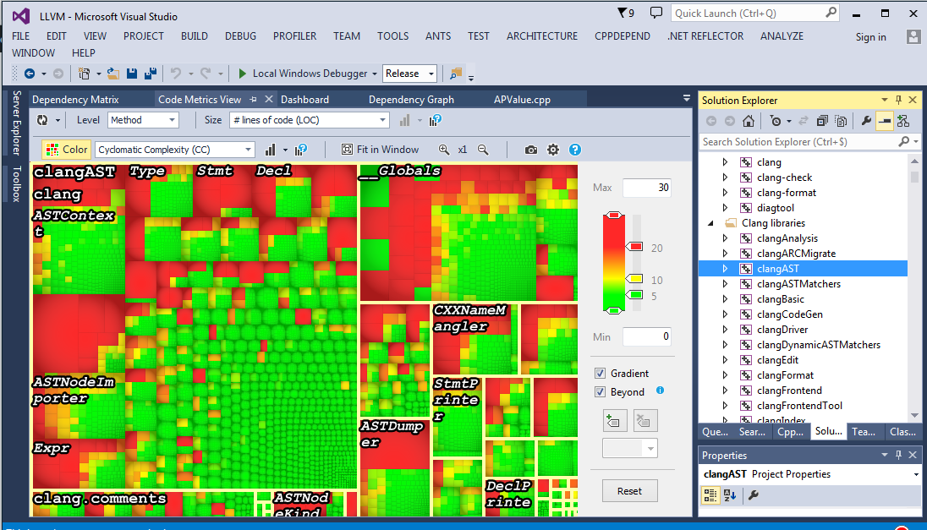Viewport: 927px width, 530px height.
Task: Click the add color marker icon button
Action: (614, 421)
